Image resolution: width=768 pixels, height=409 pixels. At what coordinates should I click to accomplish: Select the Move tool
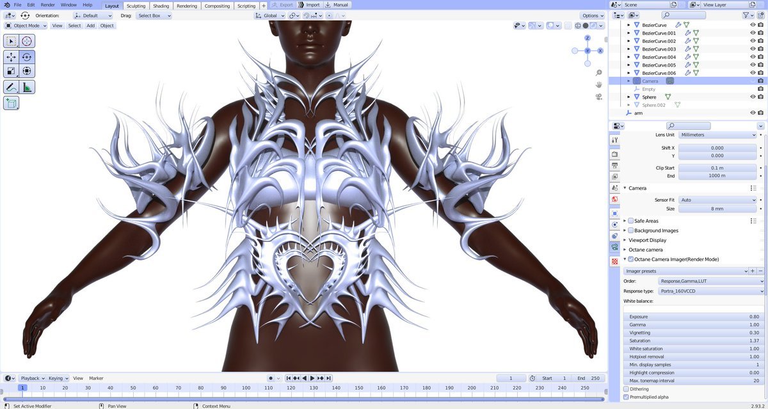pos(12,57)
